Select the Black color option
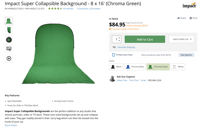 click(x=116, y=67)
